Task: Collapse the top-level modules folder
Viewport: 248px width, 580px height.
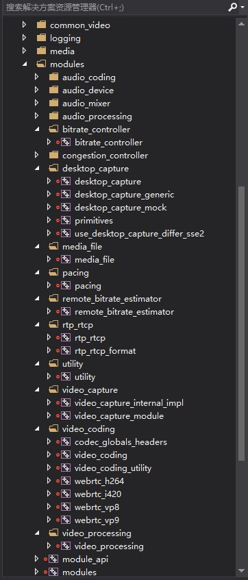Action: 25,64
